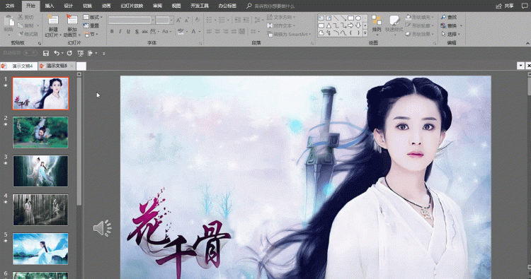Toggle Italic formatting
Screen dimensions: 531x279
click(120, 31)
